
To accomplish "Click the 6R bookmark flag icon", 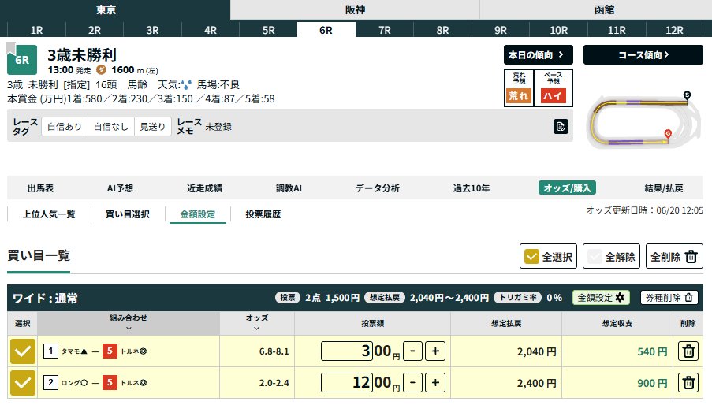I will [11, 47].
